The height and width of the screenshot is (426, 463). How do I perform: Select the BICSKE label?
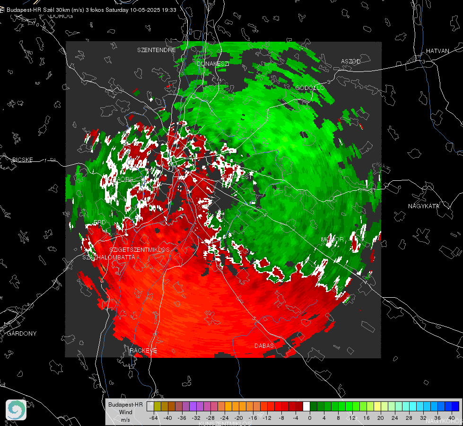22,160
